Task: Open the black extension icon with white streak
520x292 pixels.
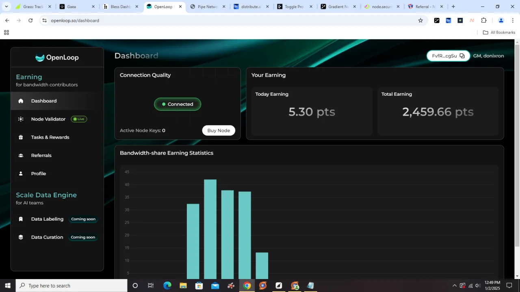Action: (x=437, y=21)
